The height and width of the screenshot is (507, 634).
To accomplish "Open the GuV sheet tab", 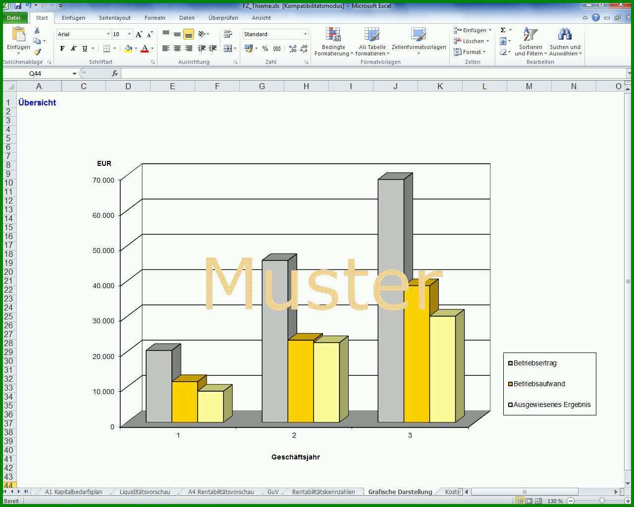I will 273,492.
